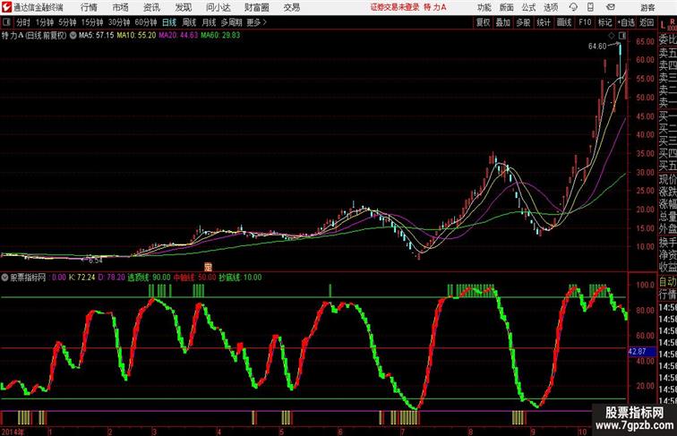Click the 游客 user label
Image resolution: width=677 pixels, height=436 pixels.
(647, 7)
